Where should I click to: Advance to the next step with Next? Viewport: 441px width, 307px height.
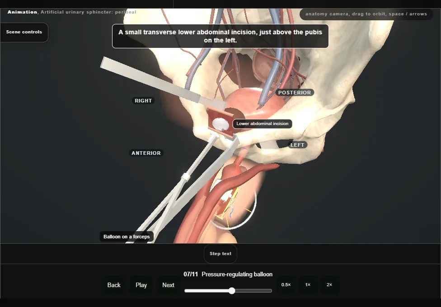168,285
